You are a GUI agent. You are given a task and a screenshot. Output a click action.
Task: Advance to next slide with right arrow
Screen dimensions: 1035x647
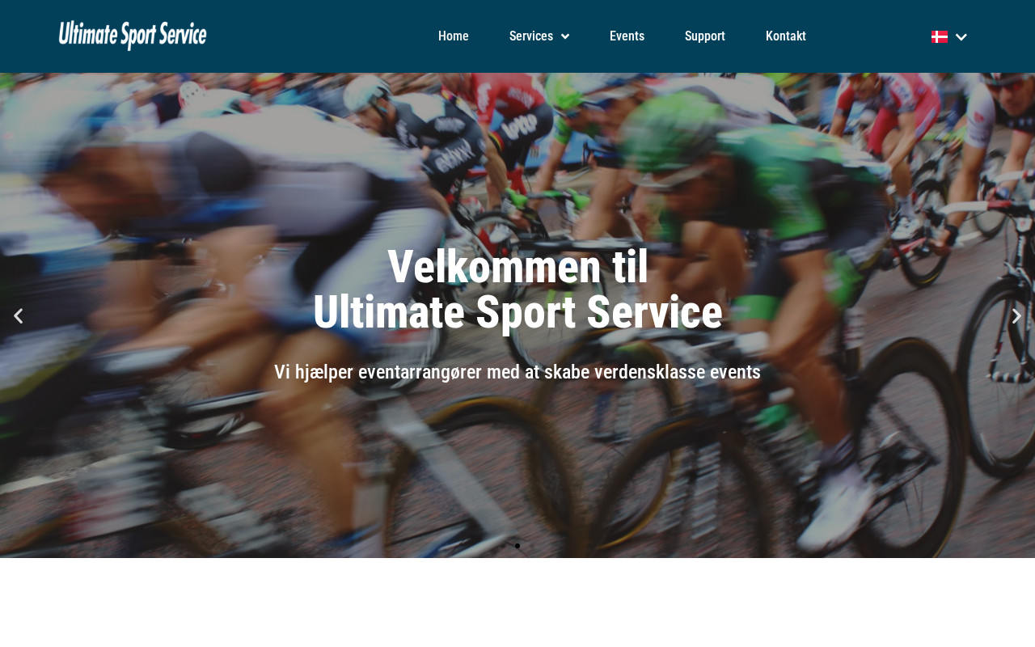[1016, 316]
